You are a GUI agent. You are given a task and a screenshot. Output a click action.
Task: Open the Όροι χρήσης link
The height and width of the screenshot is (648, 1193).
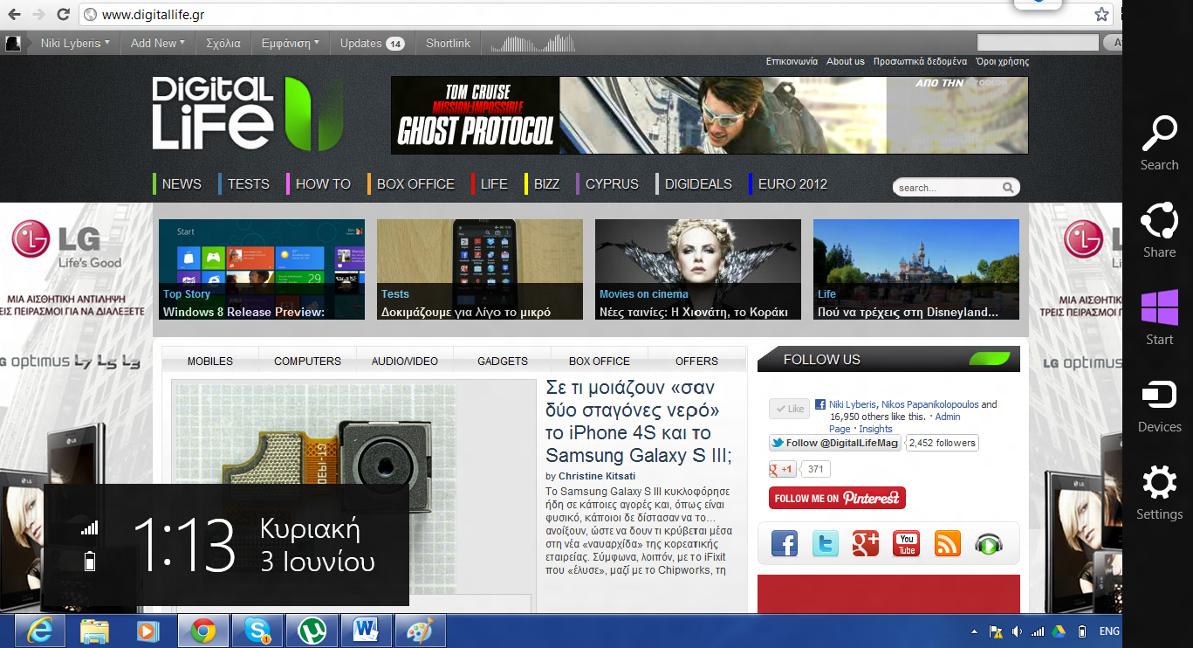click(x=1003, y=61)
